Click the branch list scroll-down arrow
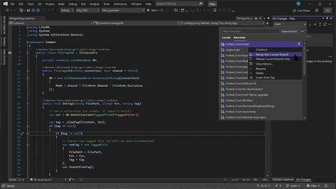 (x=304, y=118)
